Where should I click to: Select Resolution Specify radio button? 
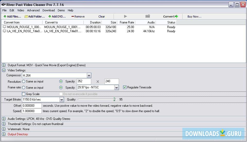[61, 81]
